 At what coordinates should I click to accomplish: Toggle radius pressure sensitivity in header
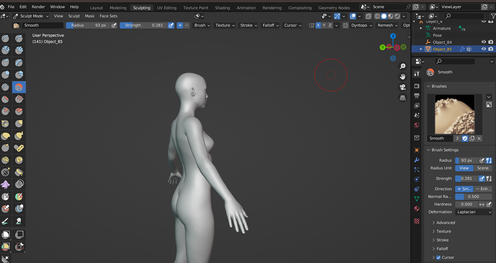click(x=114, y=25)
